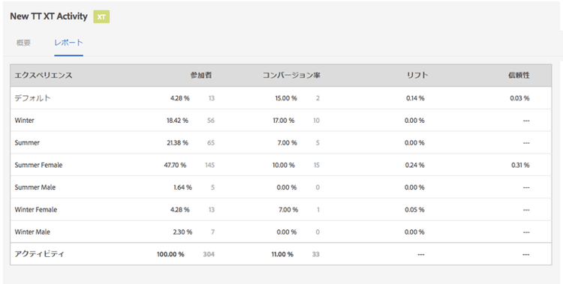Click the アクティビティ total row label
Image resolution: width=563 pixels, height=284 pixels.
(40, 254)
